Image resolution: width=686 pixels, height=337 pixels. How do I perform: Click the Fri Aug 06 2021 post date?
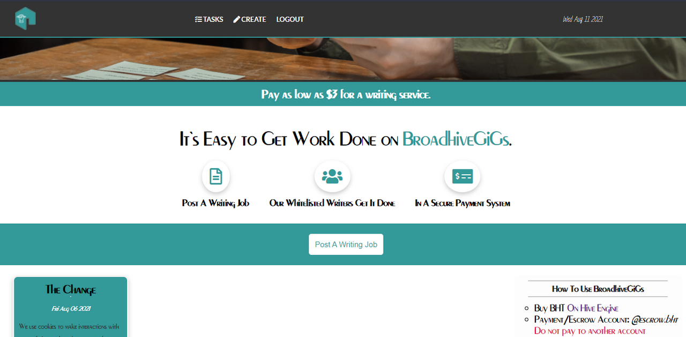click(x=71, y=309)
